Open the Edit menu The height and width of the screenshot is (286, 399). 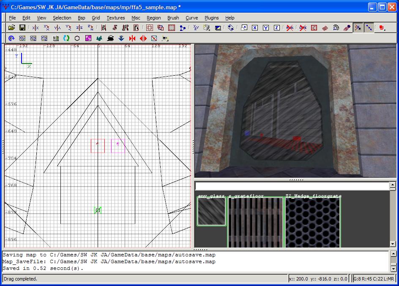(26, 18)
